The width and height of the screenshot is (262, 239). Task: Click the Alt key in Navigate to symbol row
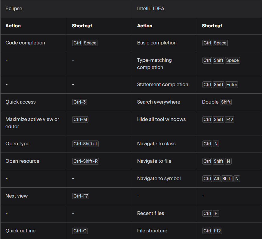click(x=217, y=179)
